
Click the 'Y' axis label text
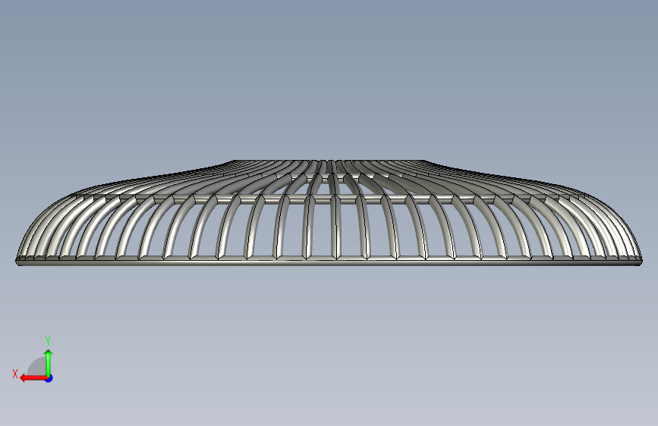(48, 341)
